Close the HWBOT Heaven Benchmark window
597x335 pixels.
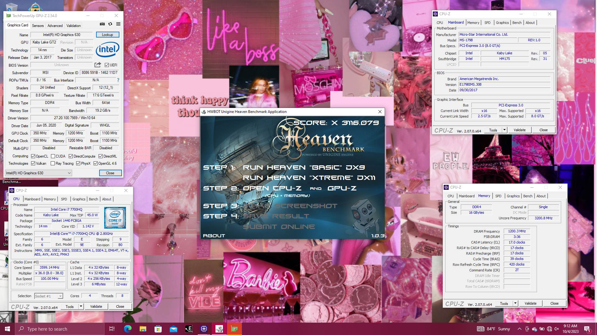tap(380, 112)
